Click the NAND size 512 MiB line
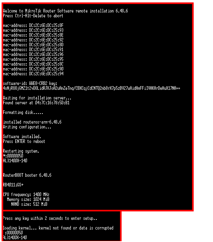Image resolution: width=213 pixels, height=242 pixels. point(29,204)
